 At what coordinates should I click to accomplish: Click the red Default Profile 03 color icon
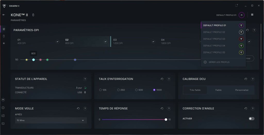(241, 39)
